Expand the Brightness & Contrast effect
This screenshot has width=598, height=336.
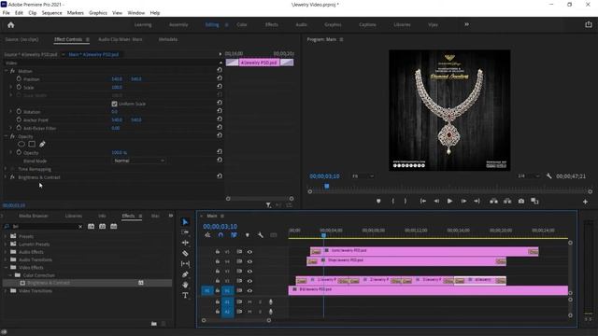(6, 177)
